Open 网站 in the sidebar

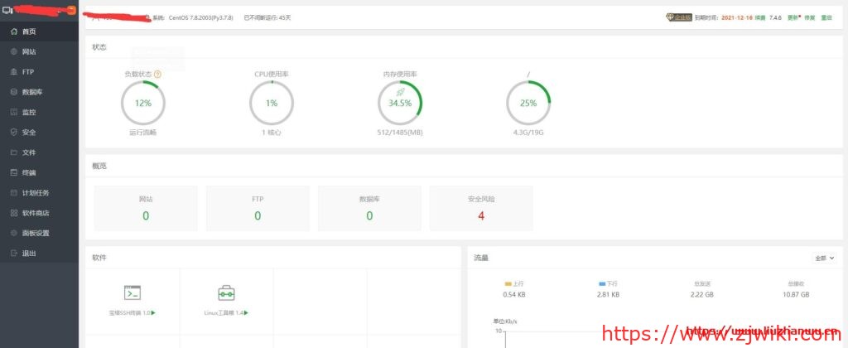tap(29, 51)
